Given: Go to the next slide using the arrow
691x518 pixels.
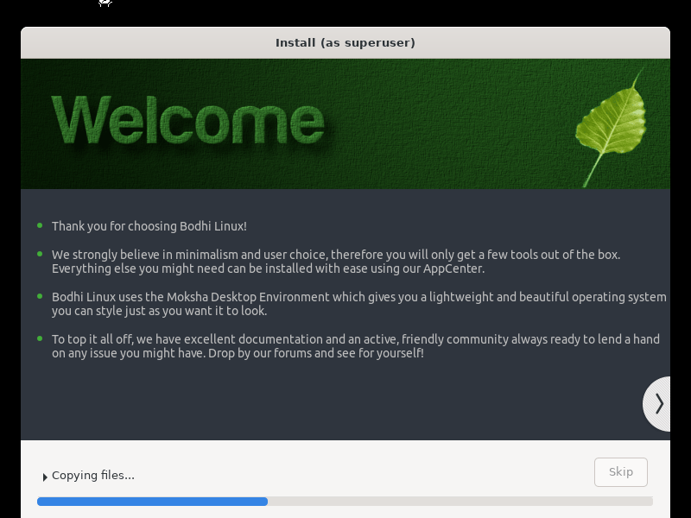Looking at the screenshot, I should pos(657,404).
